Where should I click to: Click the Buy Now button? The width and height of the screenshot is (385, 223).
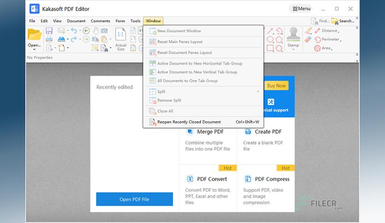[276, 86]
